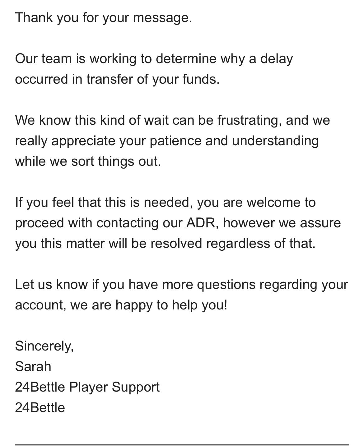Screen dimensions: 364x446
Task: Click the 'Thank you for your message.' line
Action: [x=103, y=18]
